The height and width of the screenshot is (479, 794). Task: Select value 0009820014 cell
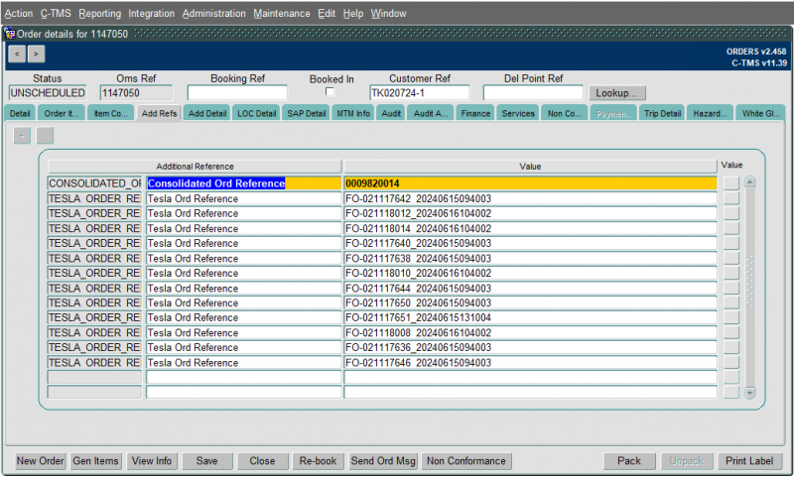530,183
